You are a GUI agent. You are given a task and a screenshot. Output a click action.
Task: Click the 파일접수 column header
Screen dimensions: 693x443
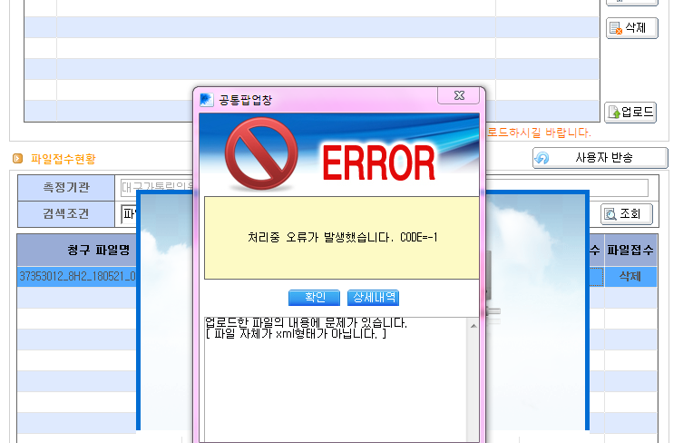coord(630,251)
